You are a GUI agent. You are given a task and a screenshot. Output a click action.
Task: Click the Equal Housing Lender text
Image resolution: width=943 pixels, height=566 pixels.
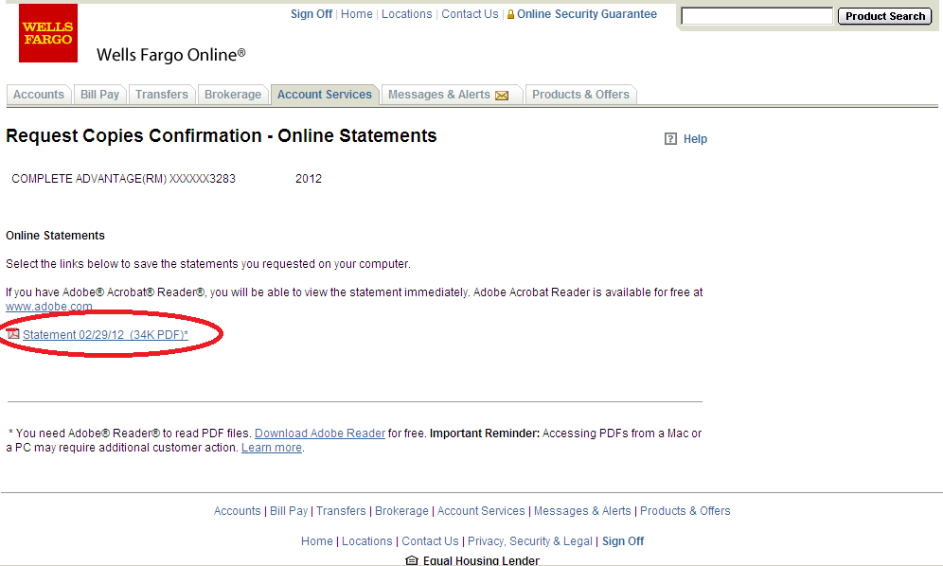click(481, 560)
